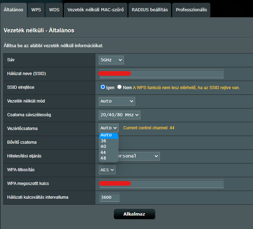Select Nem for SSID elrejtése
The height and width of the screenshot is (229, 253).
120,87
